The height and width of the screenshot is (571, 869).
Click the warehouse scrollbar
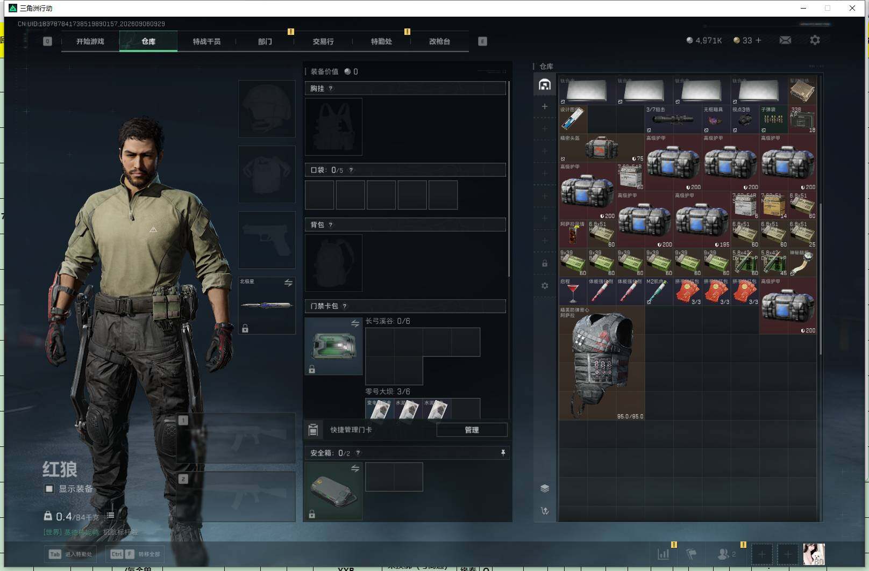[821, 279]
